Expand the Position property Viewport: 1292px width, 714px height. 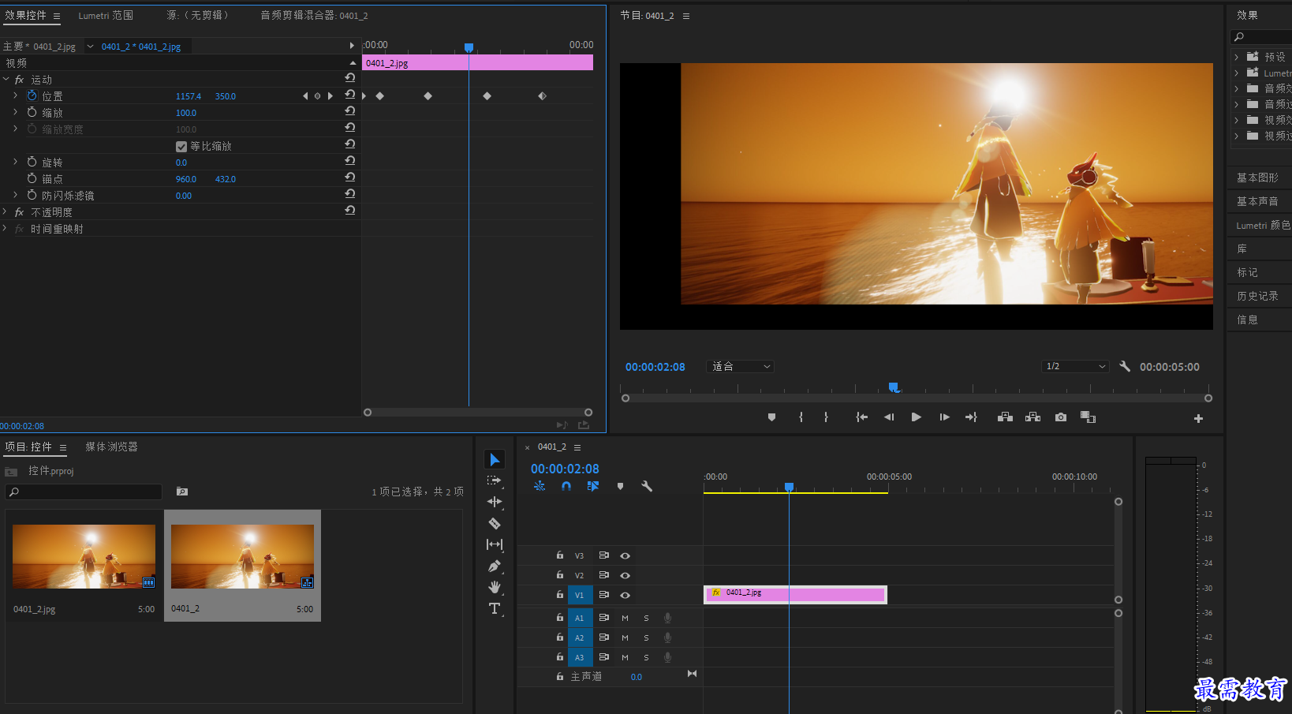15,95
